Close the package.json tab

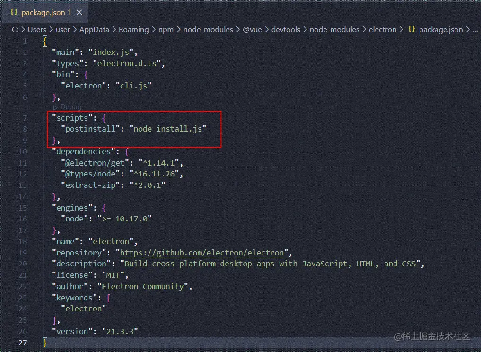click(x=79, y=12)
